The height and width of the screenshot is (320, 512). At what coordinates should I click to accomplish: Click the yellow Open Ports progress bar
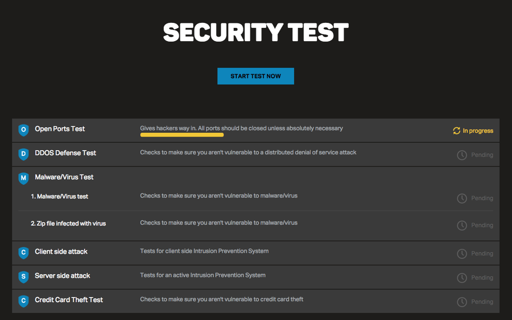tap(182, 135)
